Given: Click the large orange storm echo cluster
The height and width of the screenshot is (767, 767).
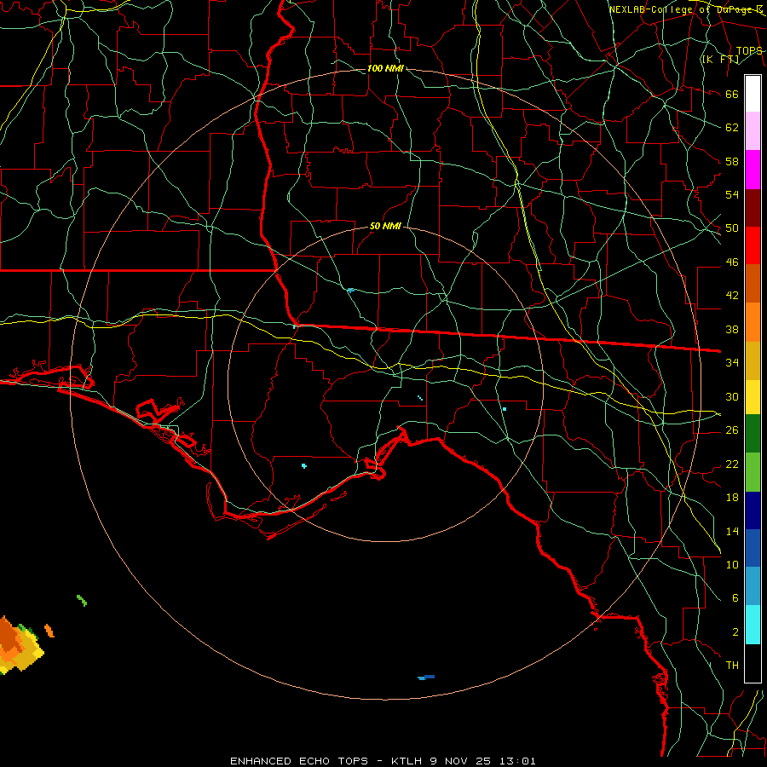Looking at the screenshot, I should pos(20,647).
